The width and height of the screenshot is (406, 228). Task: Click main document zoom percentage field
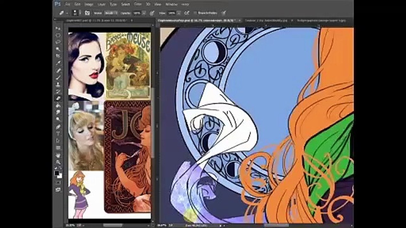[161, 225]
